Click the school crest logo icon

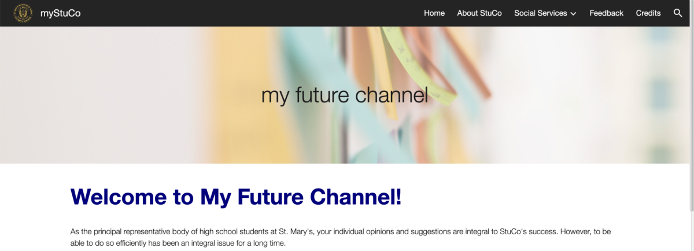(23, 13)
